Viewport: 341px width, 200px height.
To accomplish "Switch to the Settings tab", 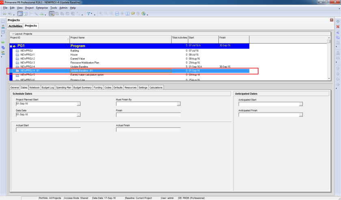I will [143, 87].
